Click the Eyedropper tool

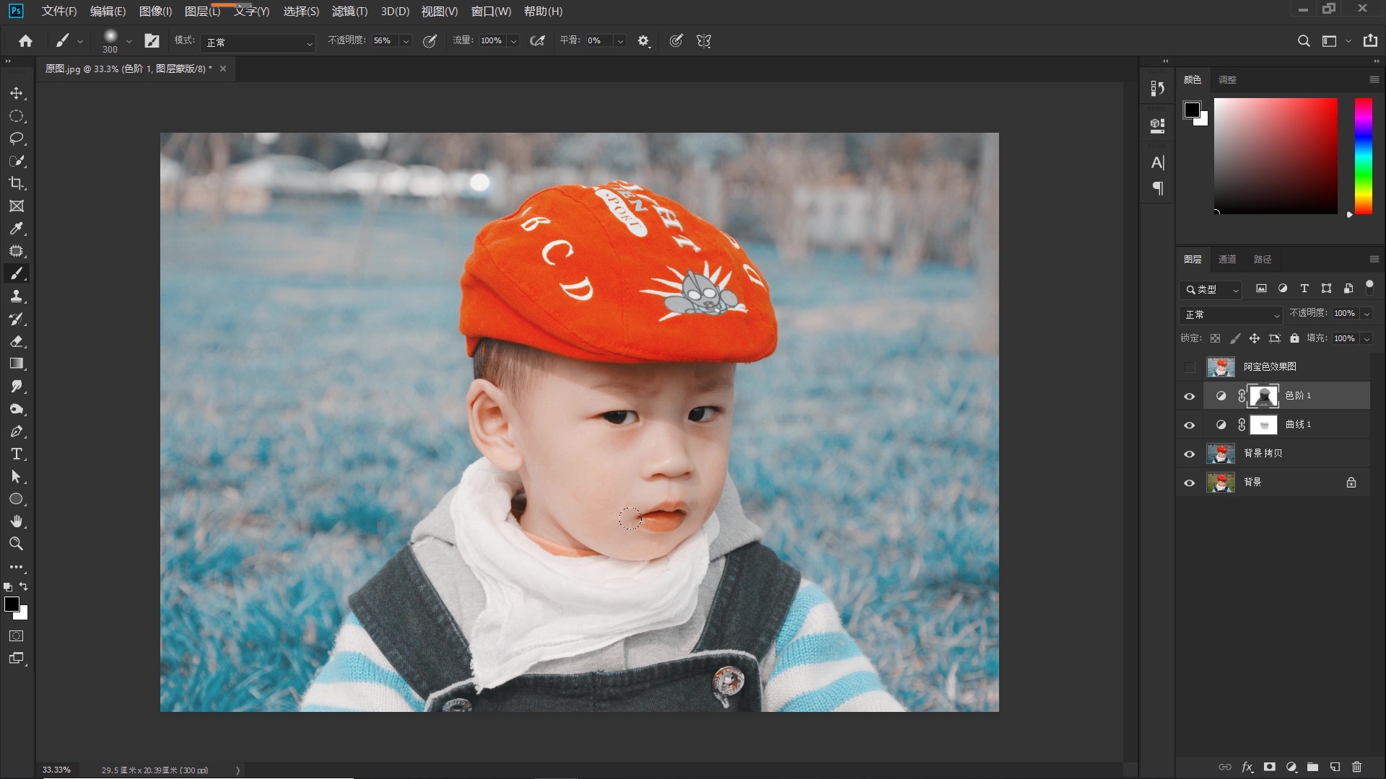16,229
